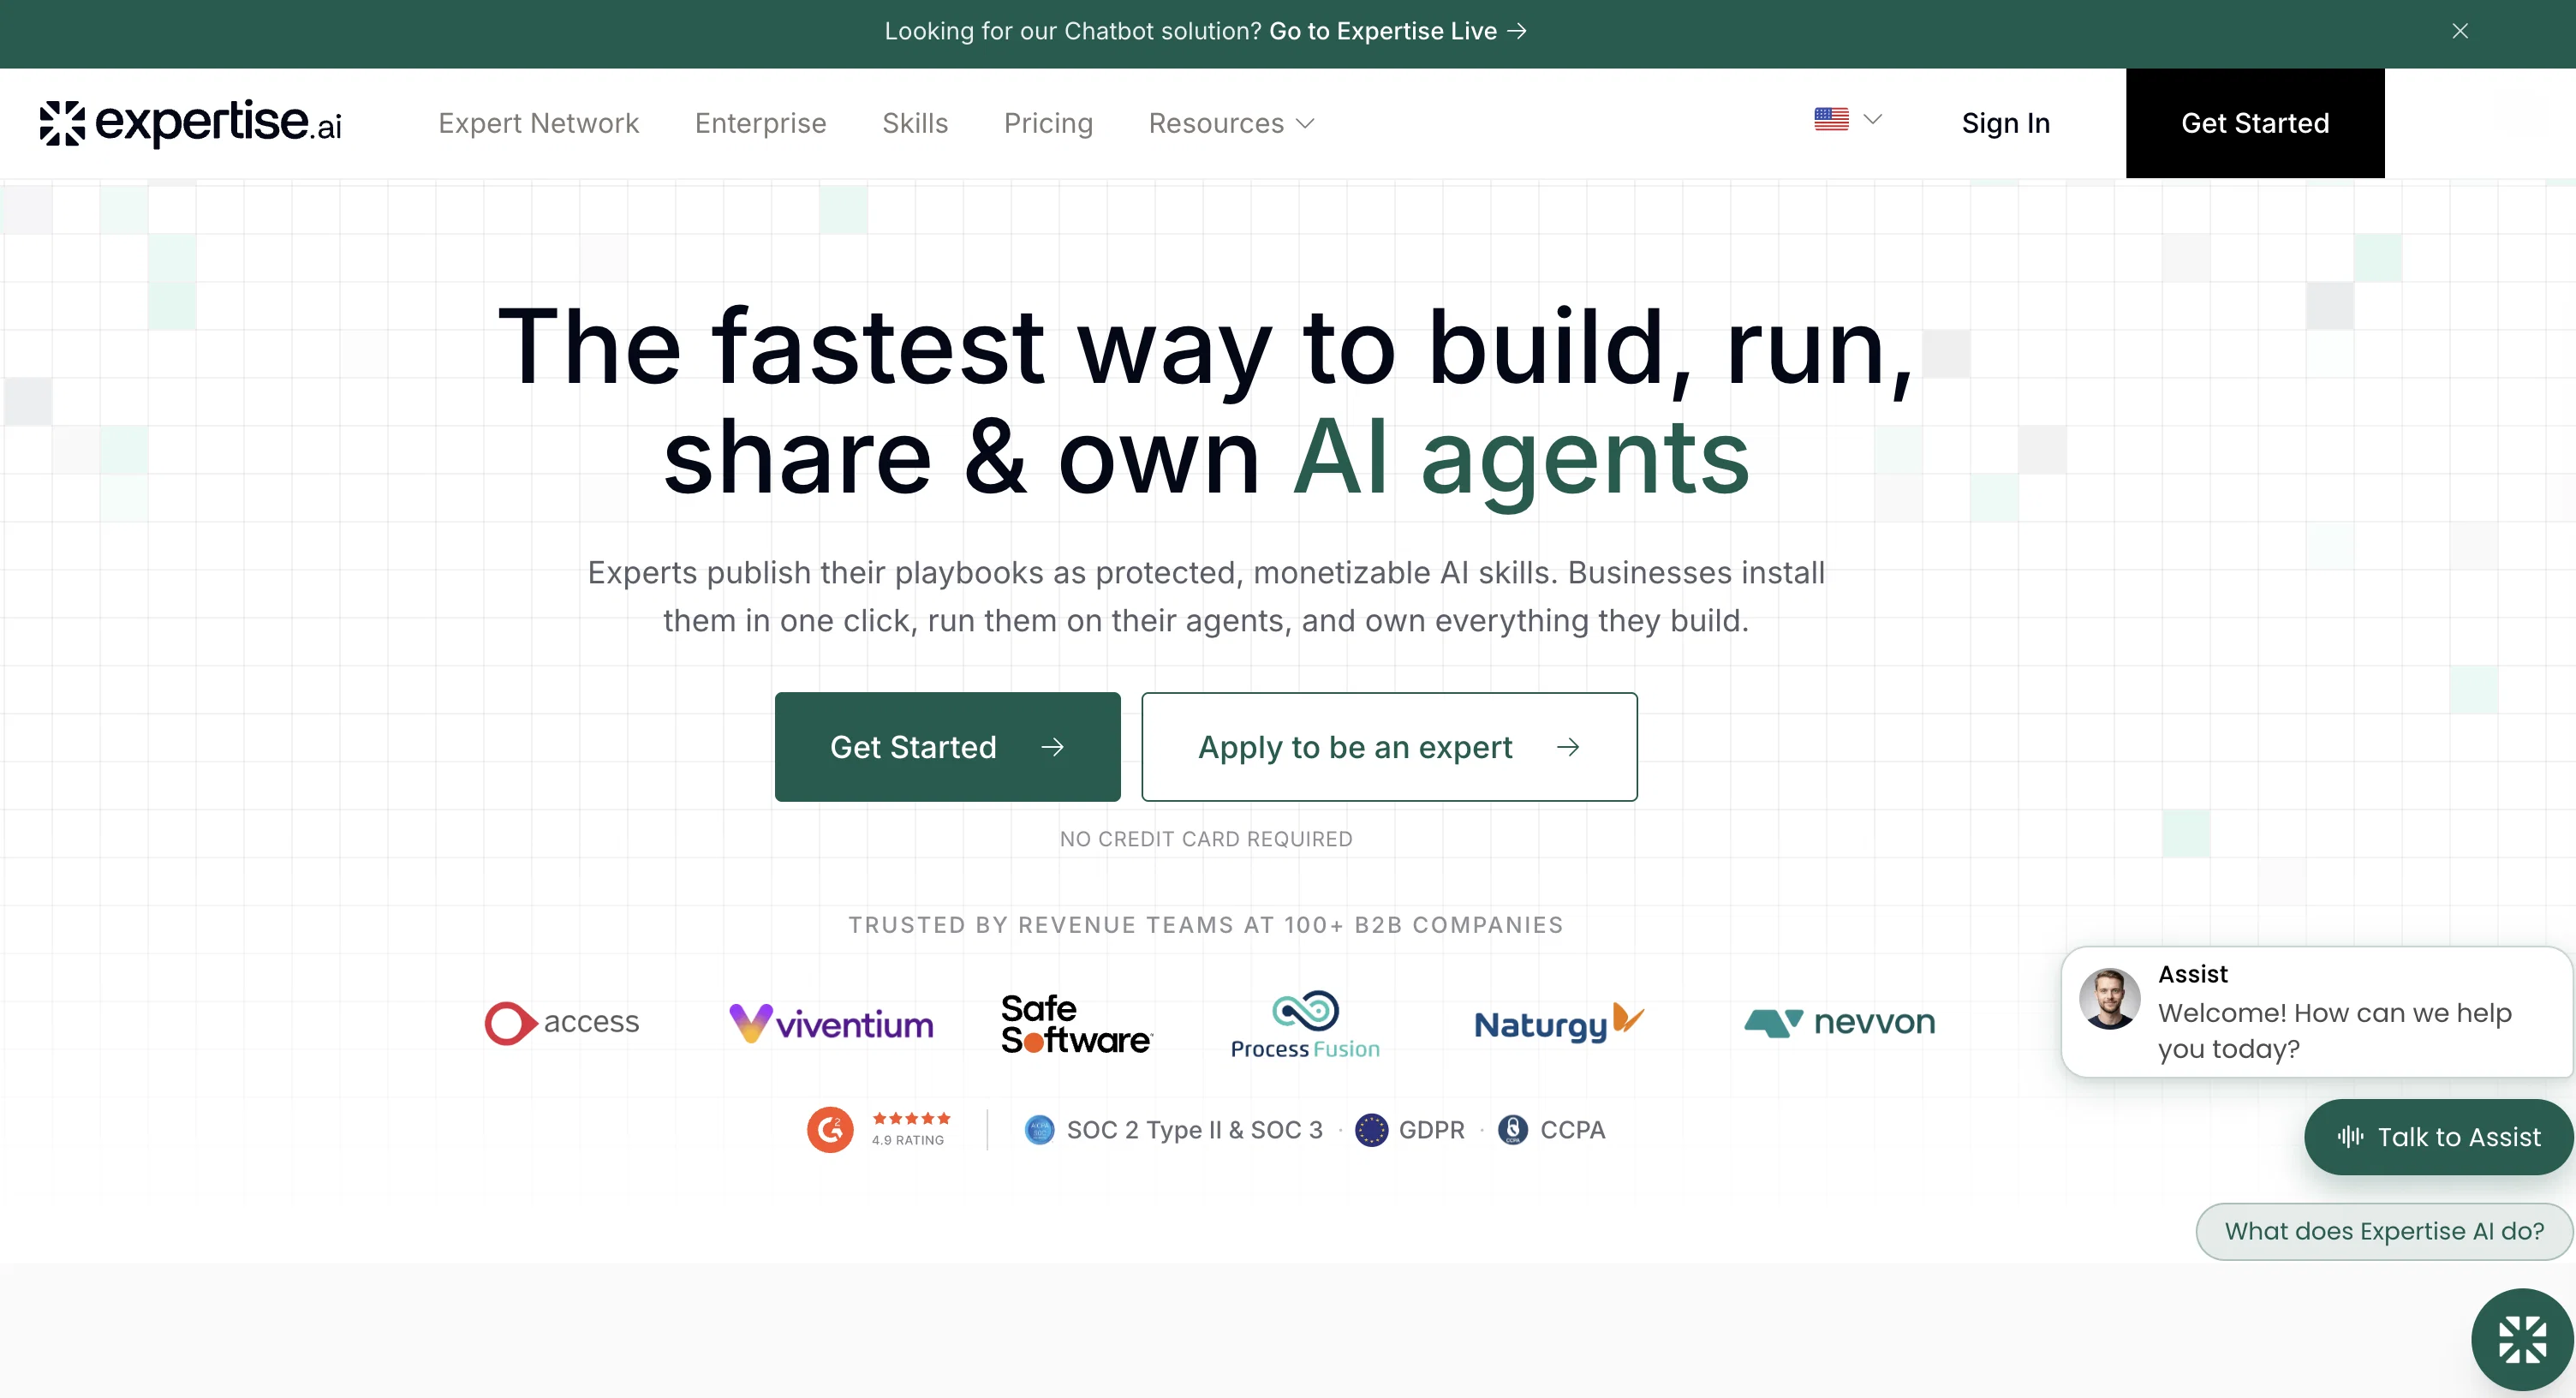This screenshot has height=1398, width=2576.
Task: Click Talk to Assist voice button
Action: click(2438, 1137)
